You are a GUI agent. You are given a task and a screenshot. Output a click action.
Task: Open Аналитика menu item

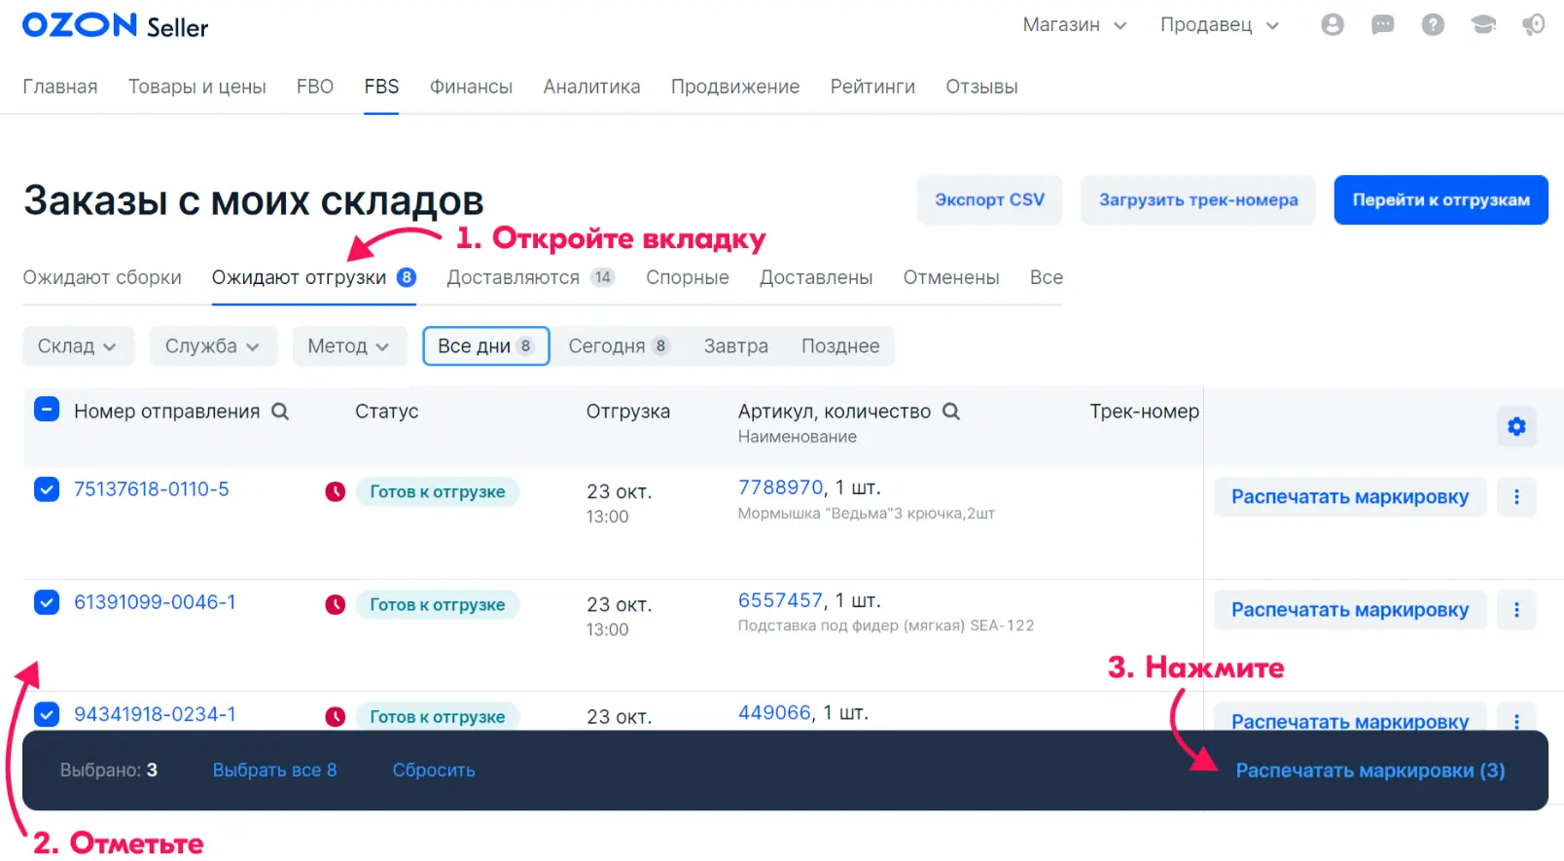pos(591,87)
